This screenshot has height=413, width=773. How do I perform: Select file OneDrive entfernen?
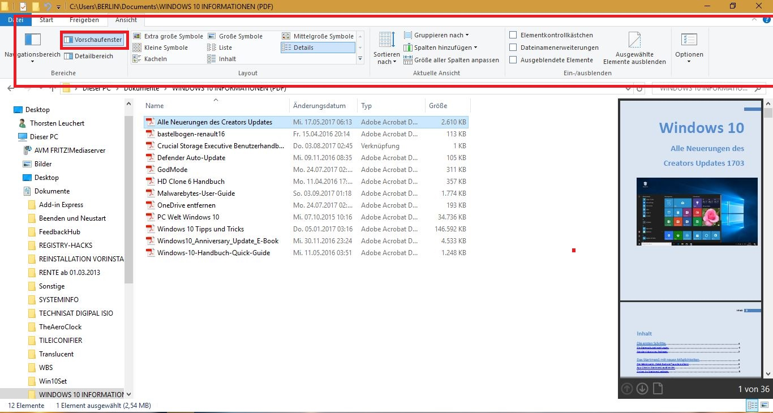tap(186, 205)
